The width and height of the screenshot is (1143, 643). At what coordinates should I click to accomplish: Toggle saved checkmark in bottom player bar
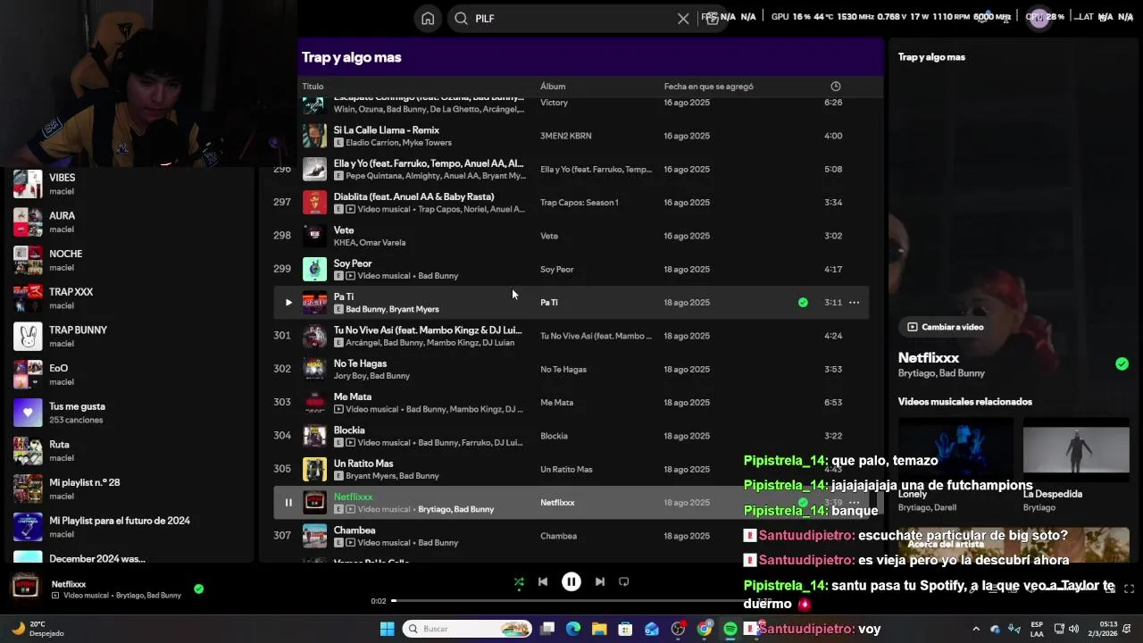pos(198,589)
